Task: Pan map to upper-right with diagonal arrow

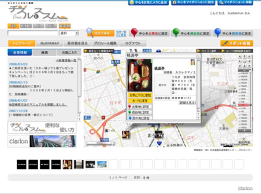Action: tap(249, 57)
